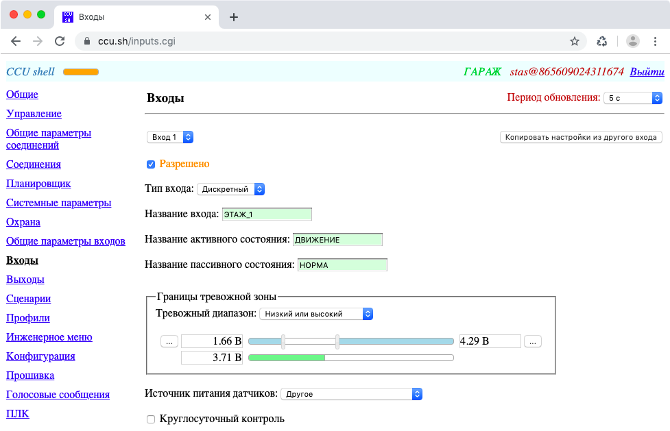Click the stas@865609024311674 account text
The height and width of the screenshot is (431, 670).
pos(566,72)
